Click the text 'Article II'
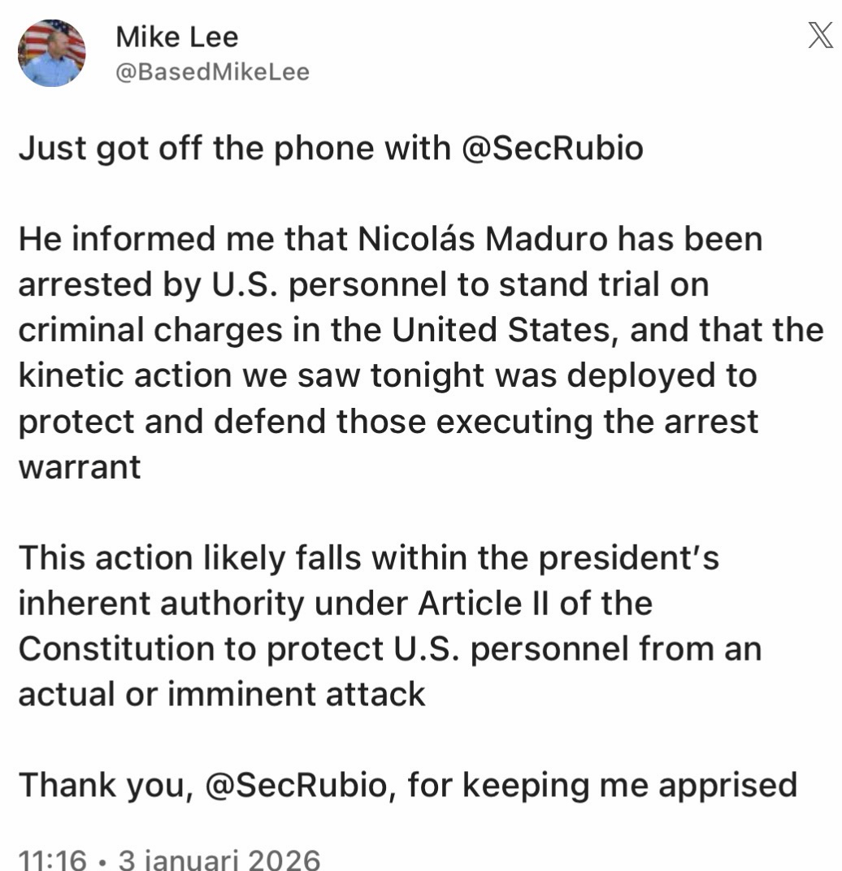Screen dimensions: 842x871 pos(479,604)
